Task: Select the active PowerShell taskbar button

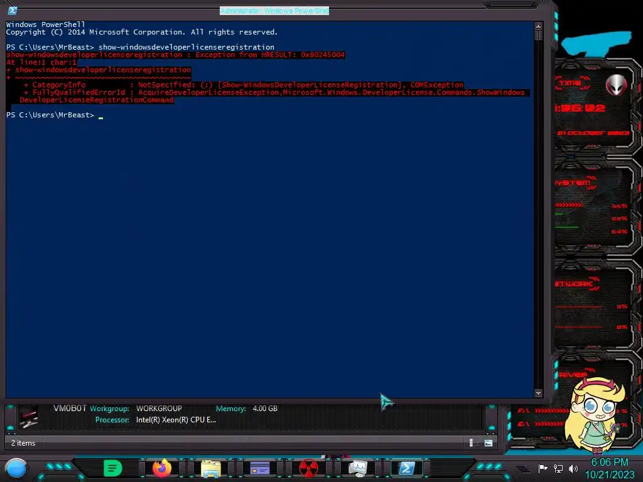Action: (406, 468)
